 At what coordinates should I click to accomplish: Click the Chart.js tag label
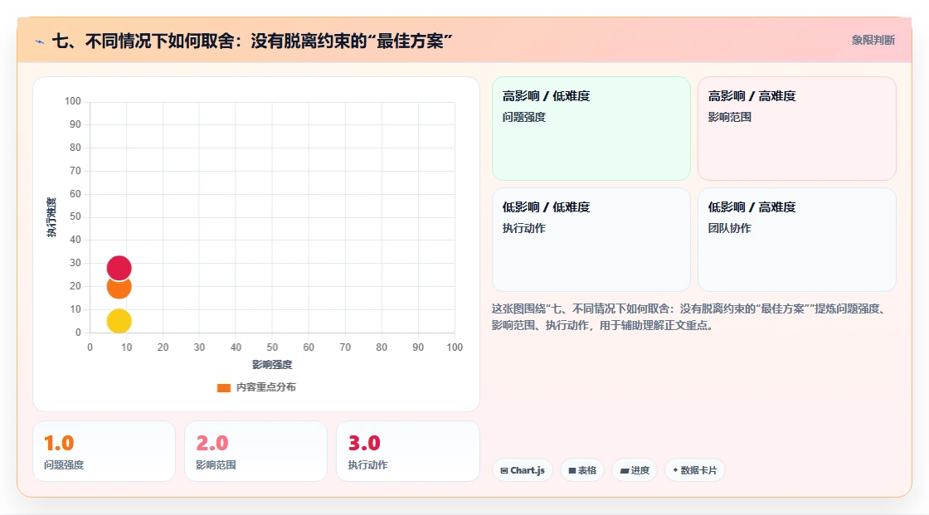[x=528, y=470]
